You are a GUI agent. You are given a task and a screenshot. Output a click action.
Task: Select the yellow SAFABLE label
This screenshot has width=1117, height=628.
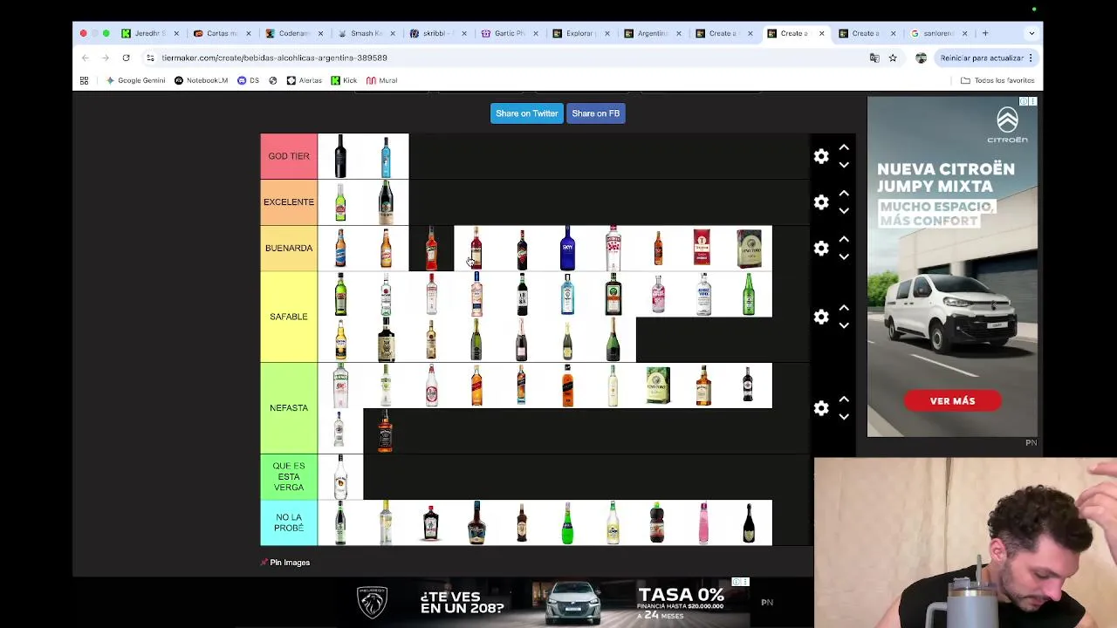coord(289,317)
